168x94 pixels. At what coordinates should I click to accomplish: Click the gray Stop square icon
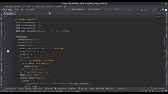[x=149, y=10]
